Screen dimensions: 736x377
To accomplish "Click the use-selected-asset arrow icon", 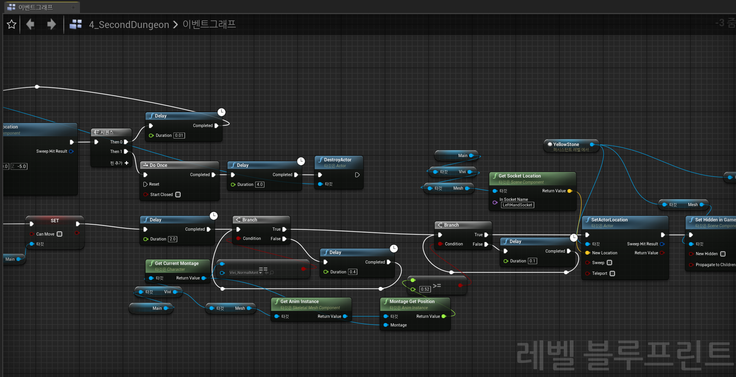I will point(266,273).
